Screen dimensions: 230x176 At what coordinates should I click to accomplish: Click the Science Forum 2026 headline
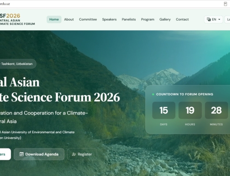[60, 97]
